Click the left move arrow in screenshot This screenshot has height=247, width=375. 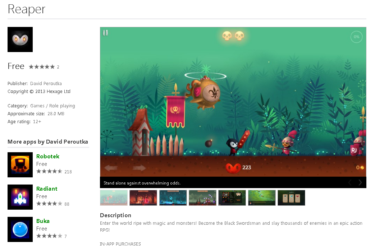coord(111,168)
